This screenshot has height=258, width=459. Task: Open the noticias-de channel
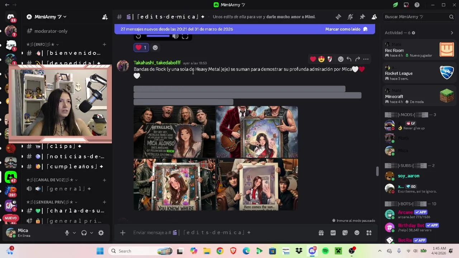point(66,156)
